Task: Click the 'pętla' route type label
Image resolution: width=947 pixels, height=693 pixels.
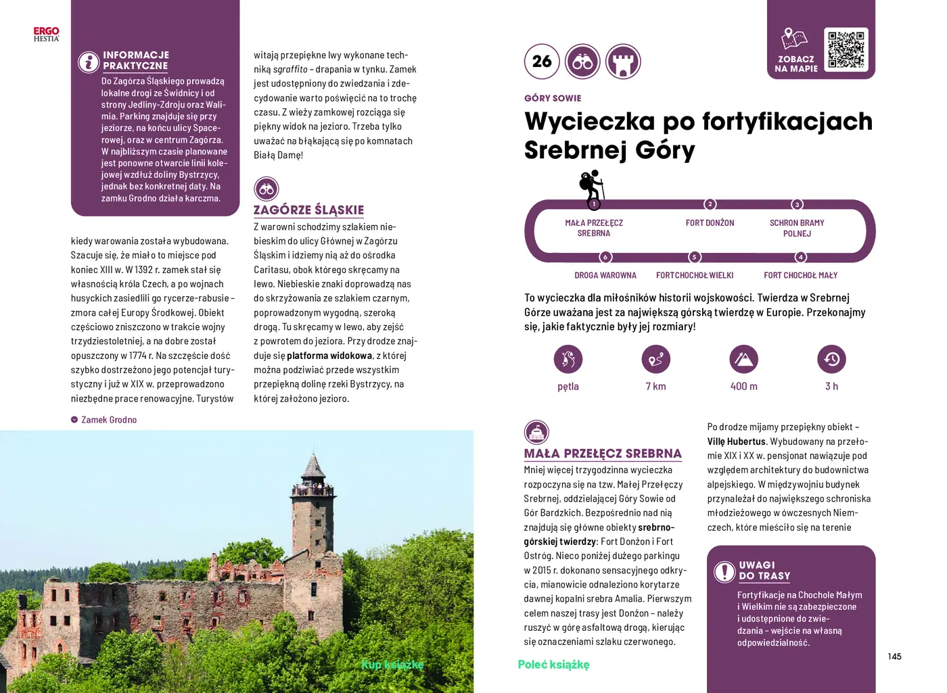Action: coord(568,387)
